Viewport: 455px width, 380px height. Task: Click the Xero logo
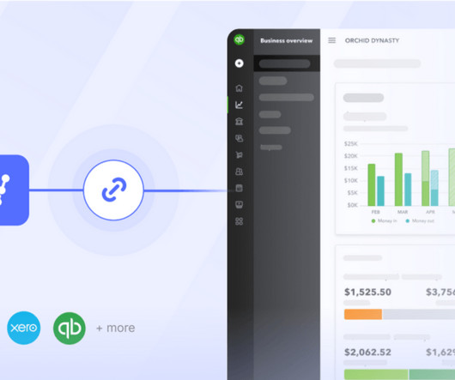coord(24,328)
